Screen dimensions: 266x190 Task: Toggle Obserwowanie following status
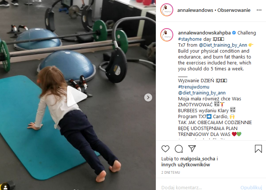coord(234,10)
